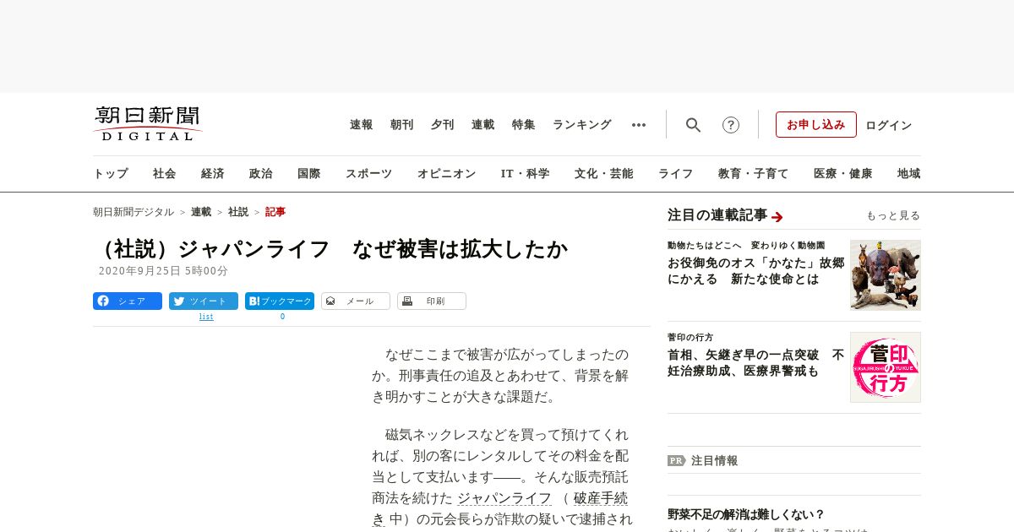
Task: Click the ジャパンライフ keyword link in article
Action: point(504,498)
